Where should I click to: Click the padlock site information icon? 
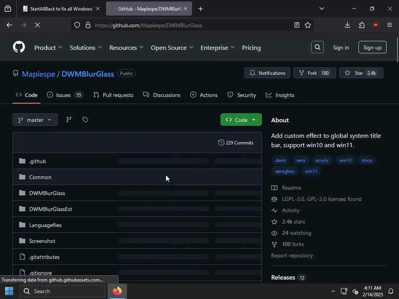point(88,25)
